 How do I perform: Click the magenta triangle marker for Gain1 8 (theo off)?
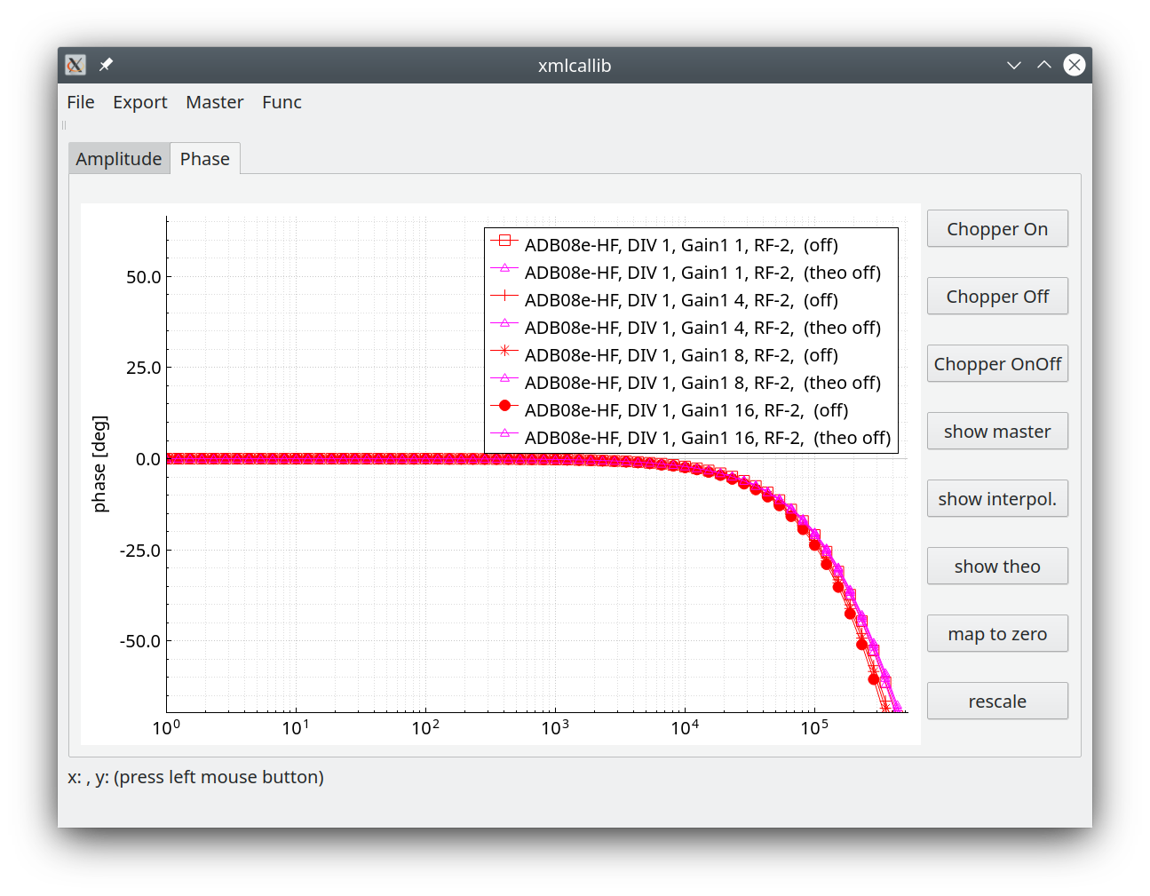[x=504, y=377]
